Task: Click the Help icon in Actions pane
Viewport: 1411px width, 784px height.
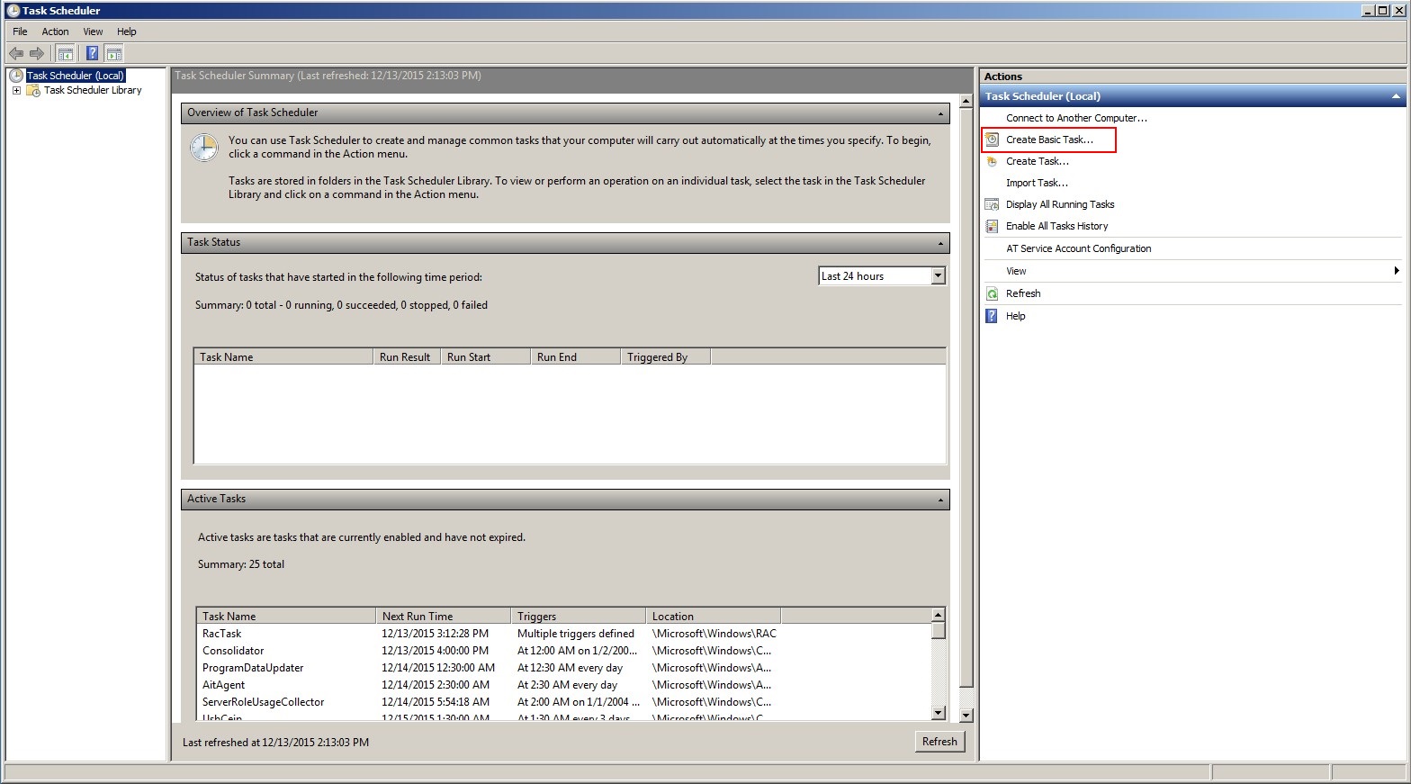Action: coord(992,316)
